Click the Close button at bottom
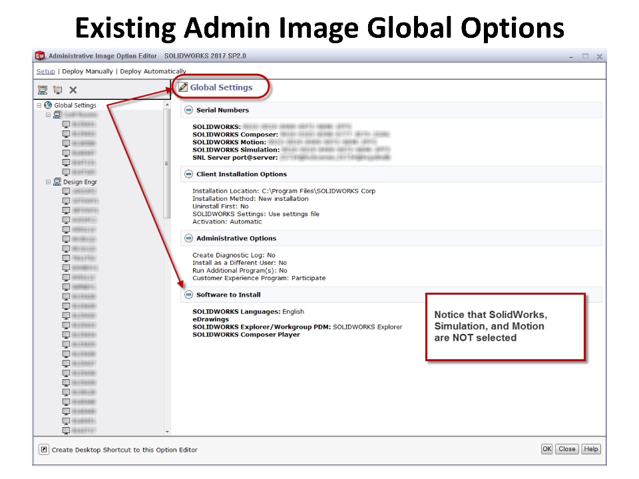 pyautogui.click(x=567, y=449)
